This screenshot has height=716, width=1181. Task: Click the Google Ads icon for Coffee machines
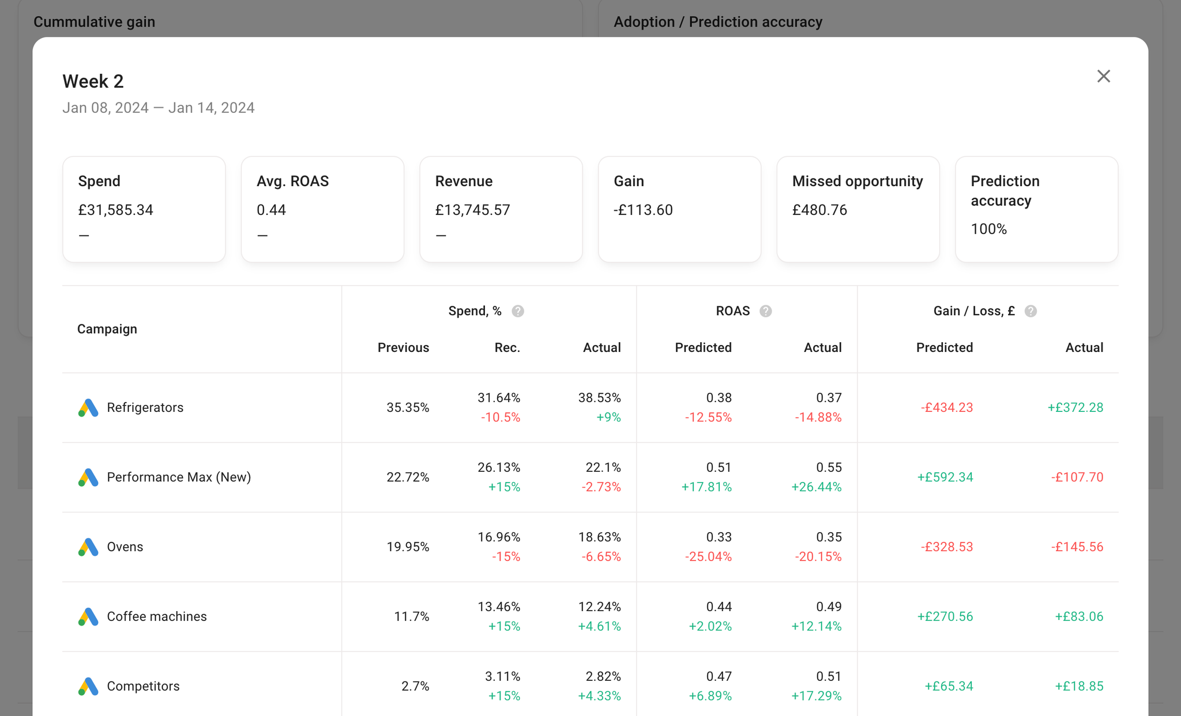pos(88,617)
